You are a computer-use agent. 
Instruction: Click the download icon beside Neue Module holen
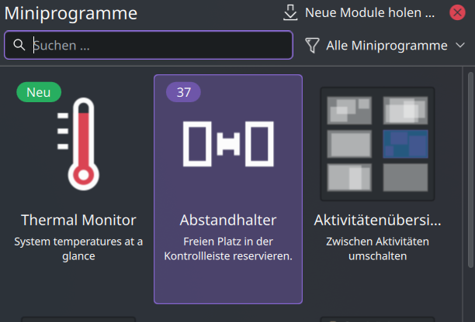[290, 12]
